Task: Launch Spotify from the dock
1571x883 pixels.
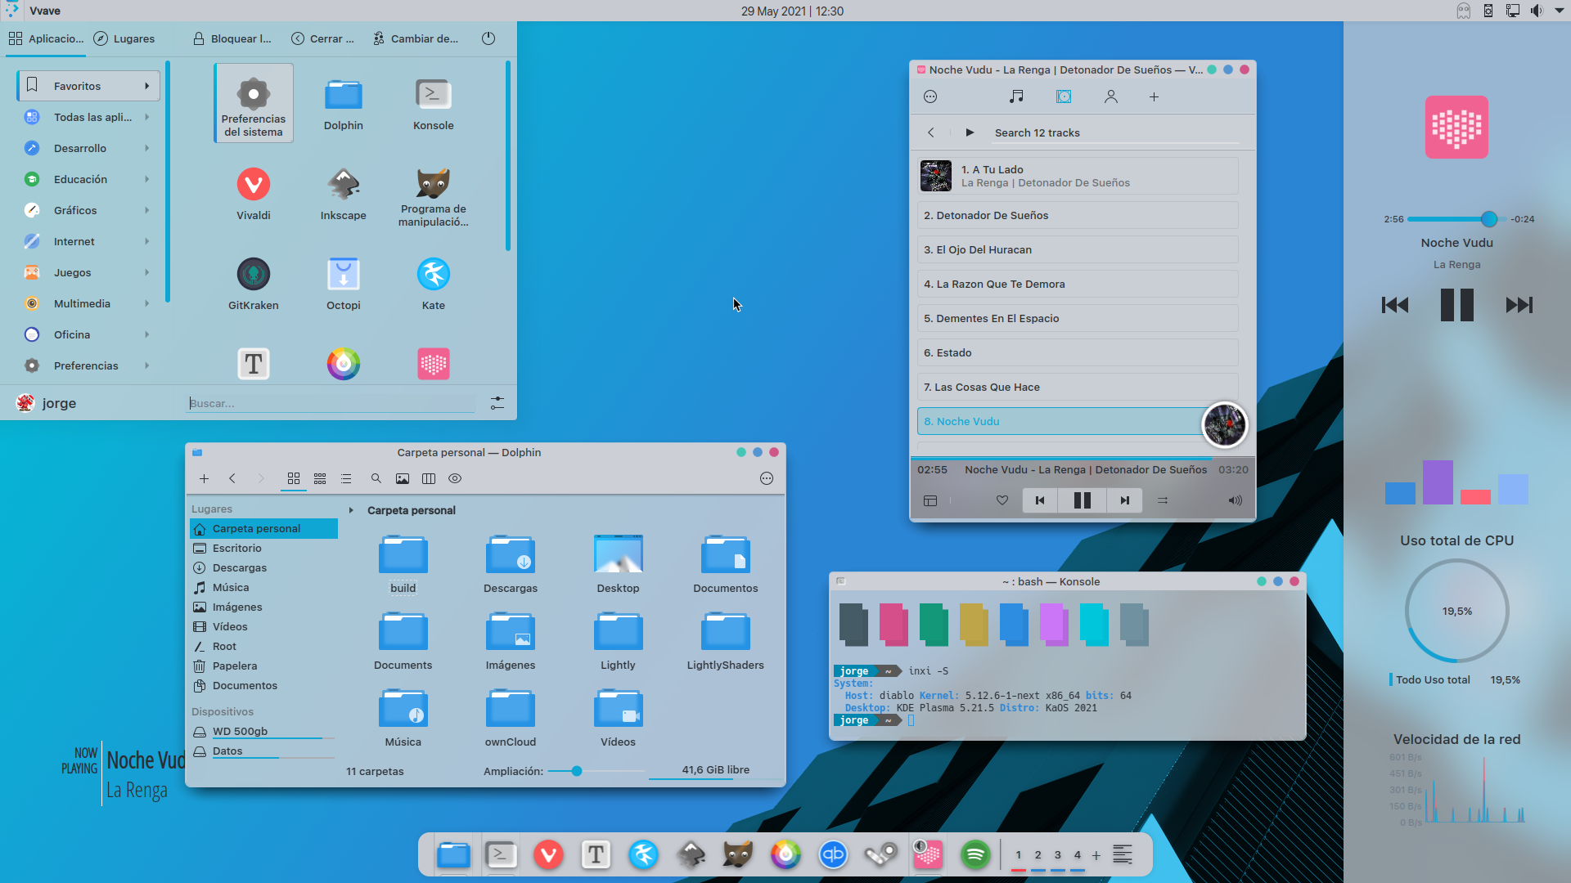Action: pyautogui.click(x=975, y=855)
